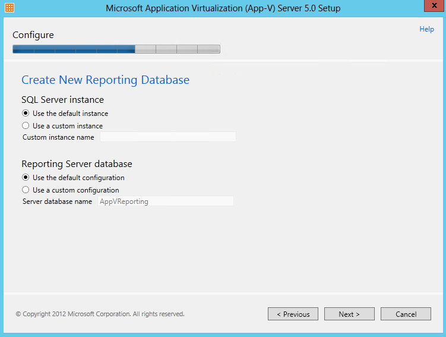Click the Custom instance name field

(x=168, y=137)
